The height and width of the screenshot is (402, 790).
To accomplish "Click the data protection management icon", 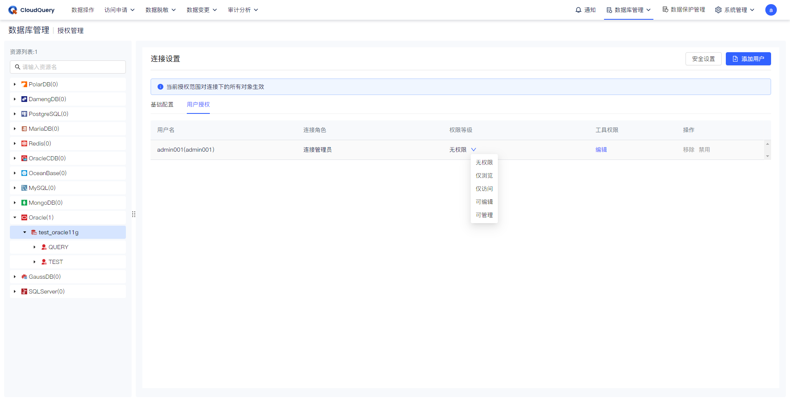I will tap(665, 9).
